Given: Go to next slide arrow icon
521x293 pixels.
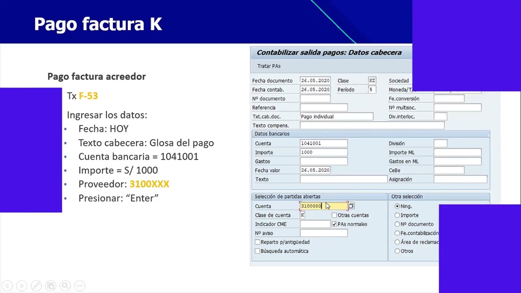Looking at the screenshot, I should 22,286.
